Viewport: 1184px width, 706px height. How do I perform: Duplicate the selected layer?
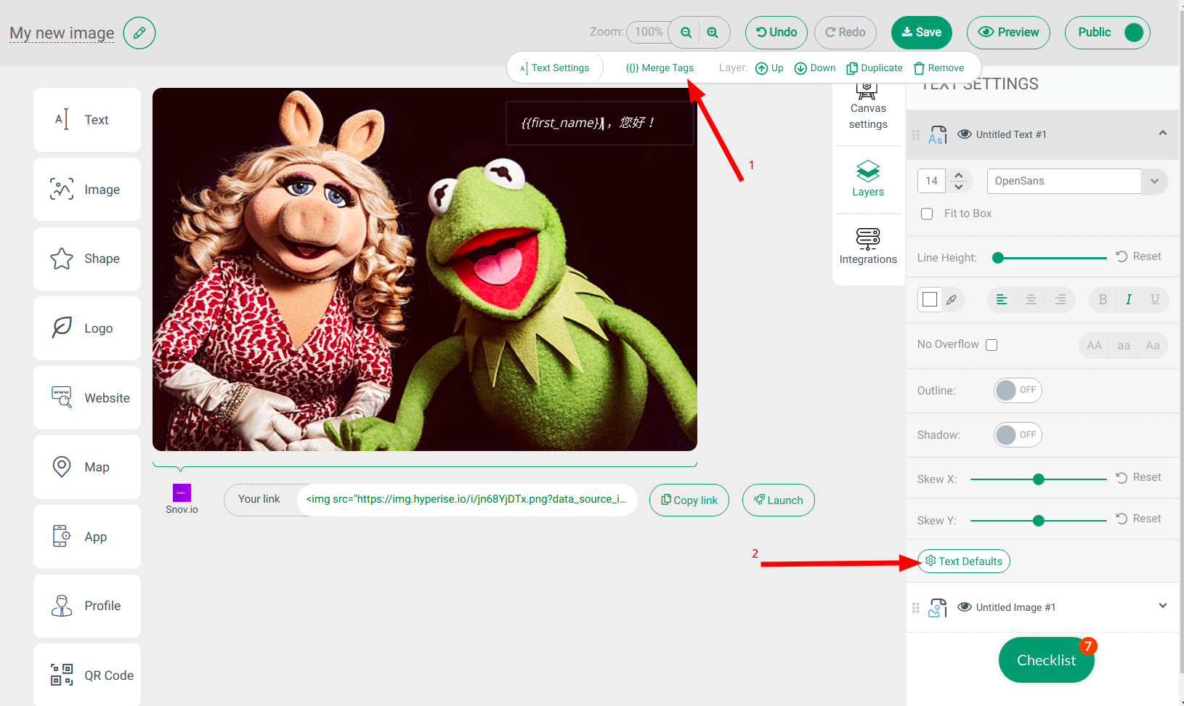pos(875,68)
